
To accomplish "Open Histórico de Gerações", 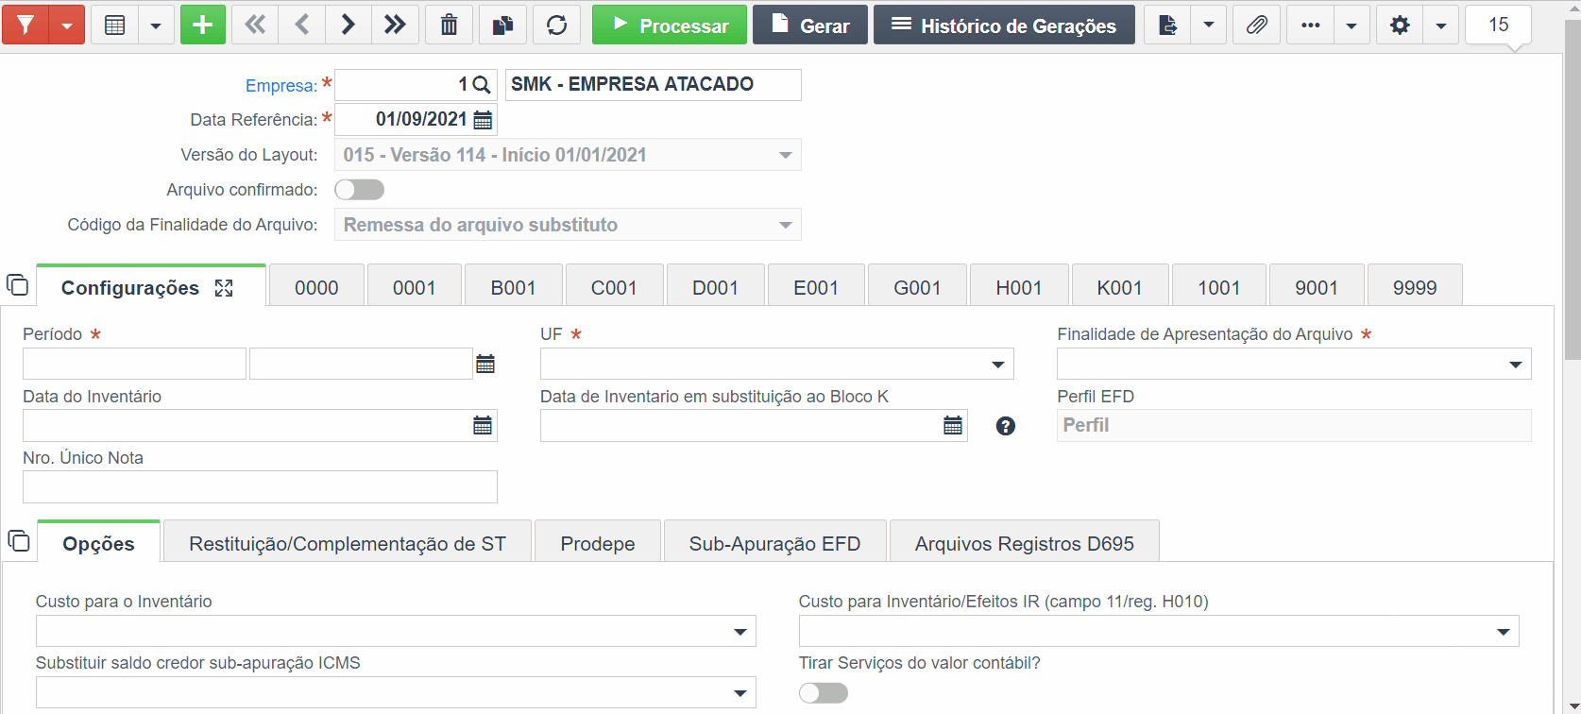I will (1004, 25).
